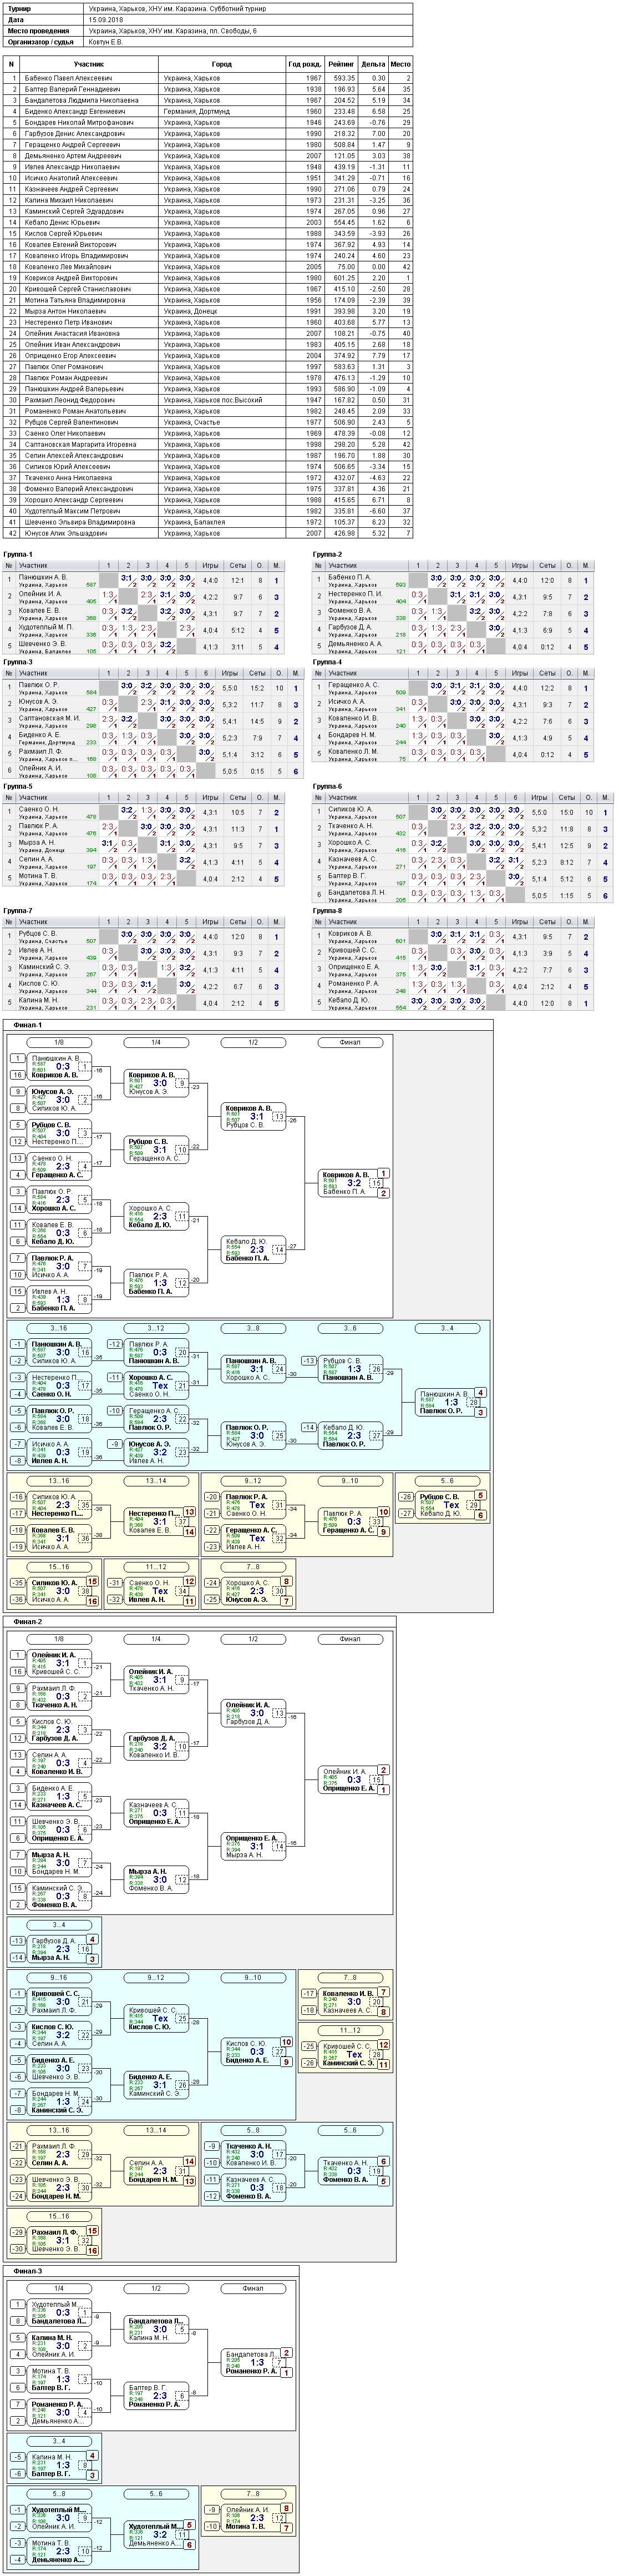Click 1/8 round label in Финал-2 bracket

point(59,1639)
